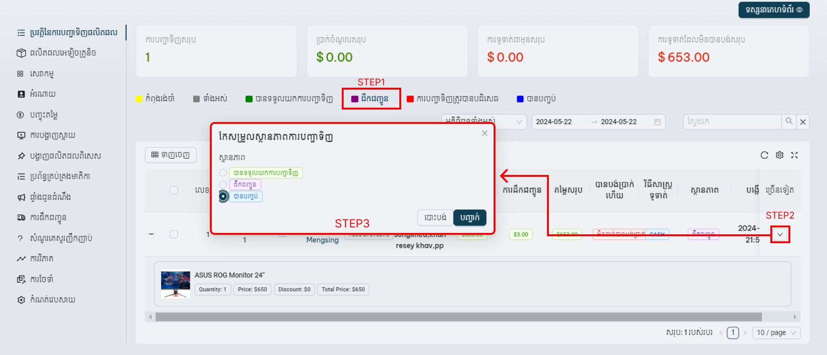Collapse the order row with minus icon
Image resolution: width=827 pixels, height=355 pixels.
coord(151,234)
